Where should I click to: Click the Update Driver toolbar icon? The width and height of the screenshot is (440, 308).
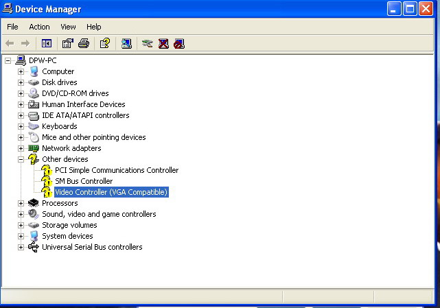[x=147, y=43]
